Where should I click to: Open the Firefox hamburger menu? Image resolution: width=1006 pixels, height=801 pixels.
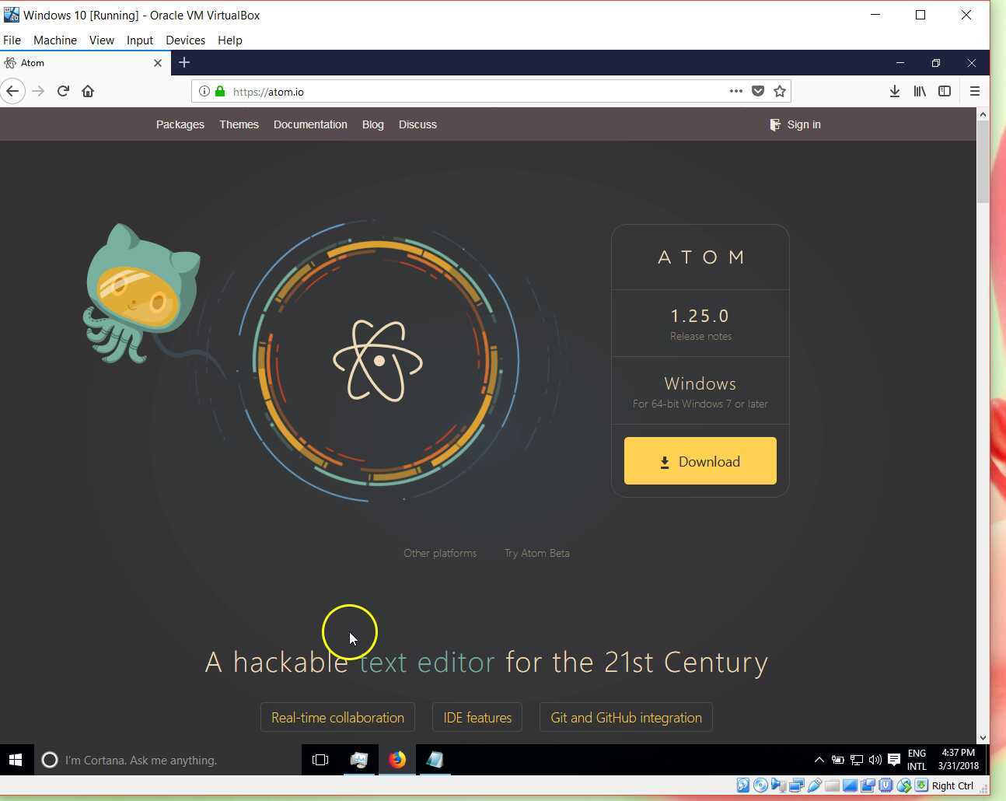974,91
